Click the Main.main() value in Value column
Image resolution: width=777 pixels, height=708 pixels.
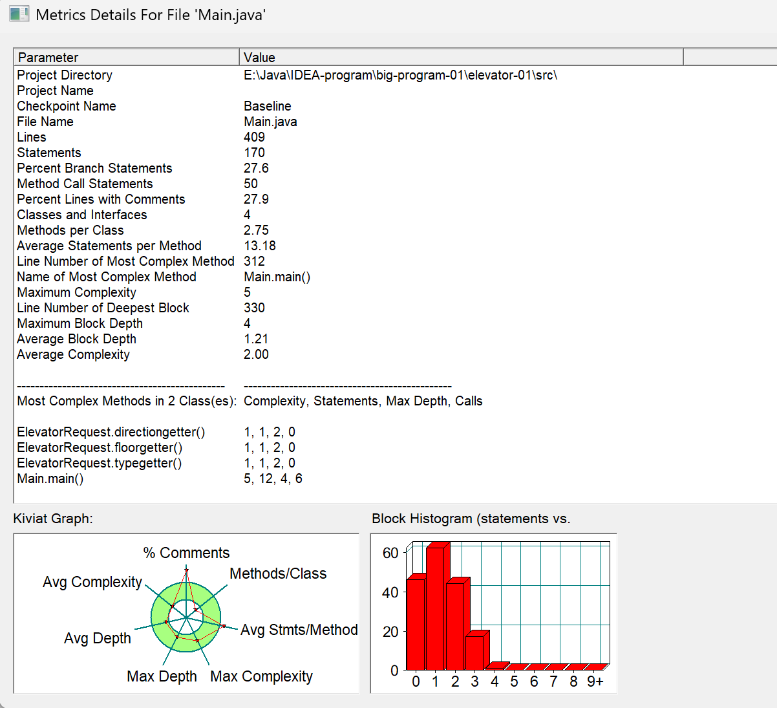point(277,277)
